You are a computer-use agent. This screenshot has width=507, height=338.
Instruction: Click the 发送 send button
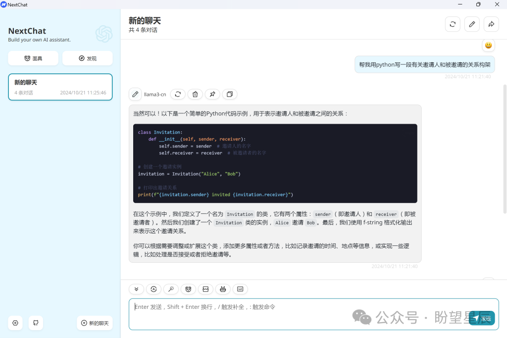tap(482, 318)
